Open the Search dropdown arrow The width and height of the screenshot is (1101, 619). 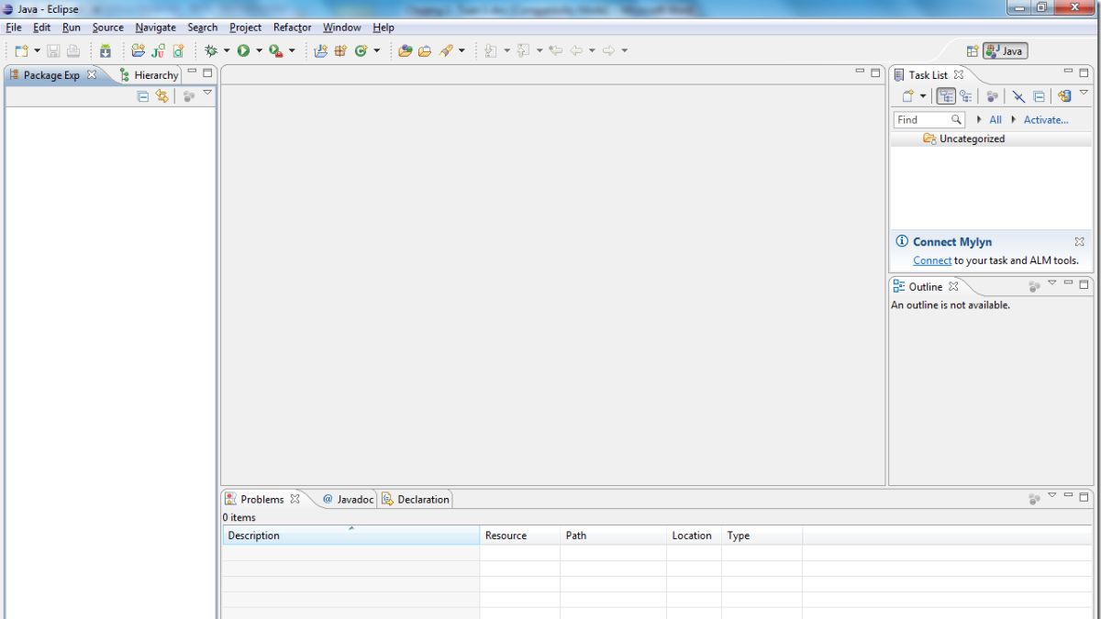tap(462, 51)
